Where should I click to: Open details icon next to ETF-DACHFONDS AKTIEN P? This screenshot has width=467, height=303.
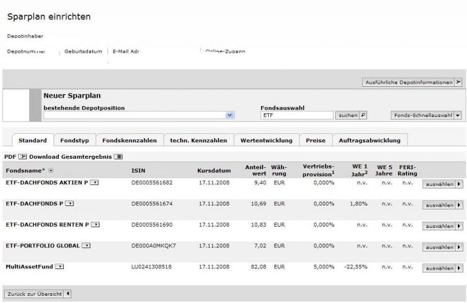click(x=96, y=182)
